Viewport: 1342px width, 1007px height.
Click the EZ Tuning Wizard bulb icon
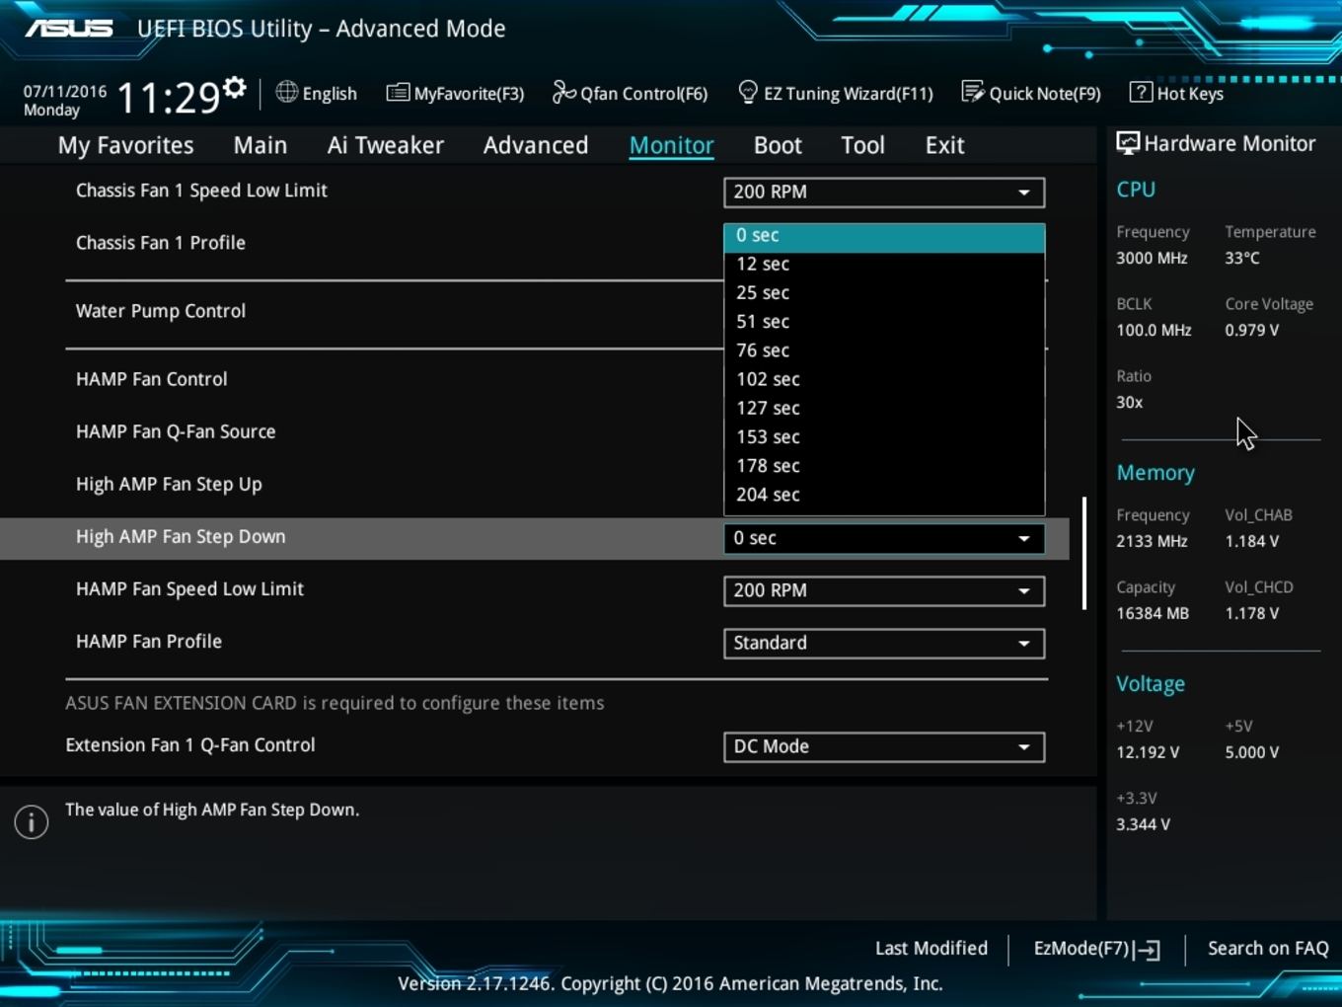click(x=748, y=92)
